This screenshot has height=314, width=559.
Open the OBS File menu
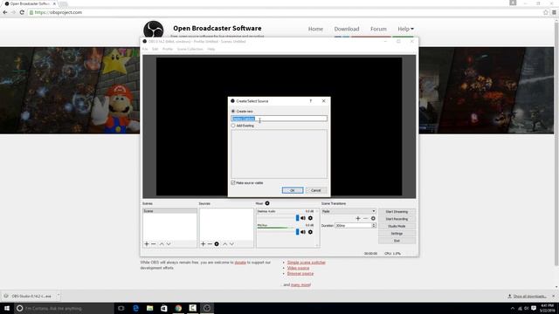[145, 49]
